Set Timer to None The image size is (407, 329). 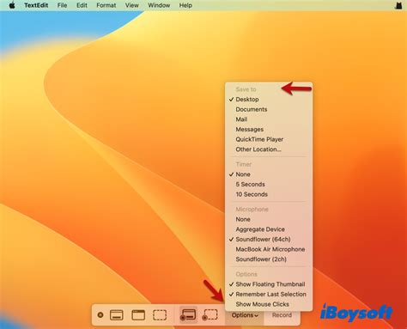pyautogui.click(x=269, y=174)
